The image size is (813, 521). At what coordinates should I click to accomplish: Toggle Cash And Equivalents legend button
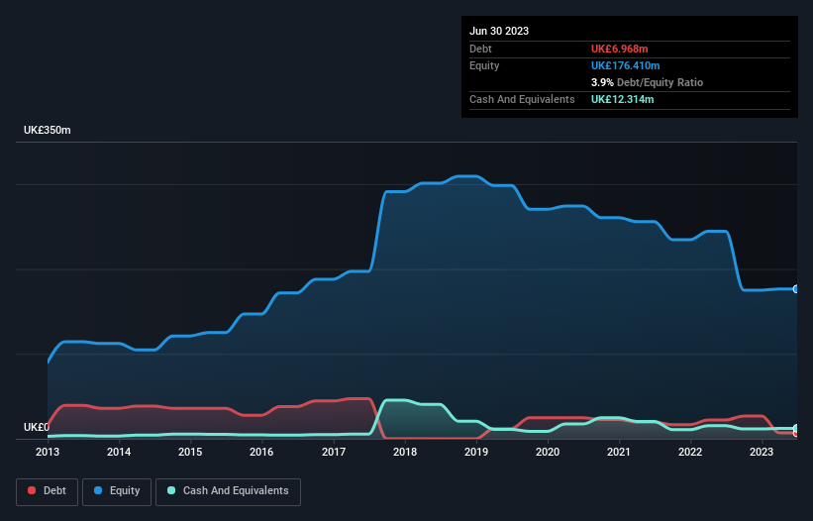point(228,491)
